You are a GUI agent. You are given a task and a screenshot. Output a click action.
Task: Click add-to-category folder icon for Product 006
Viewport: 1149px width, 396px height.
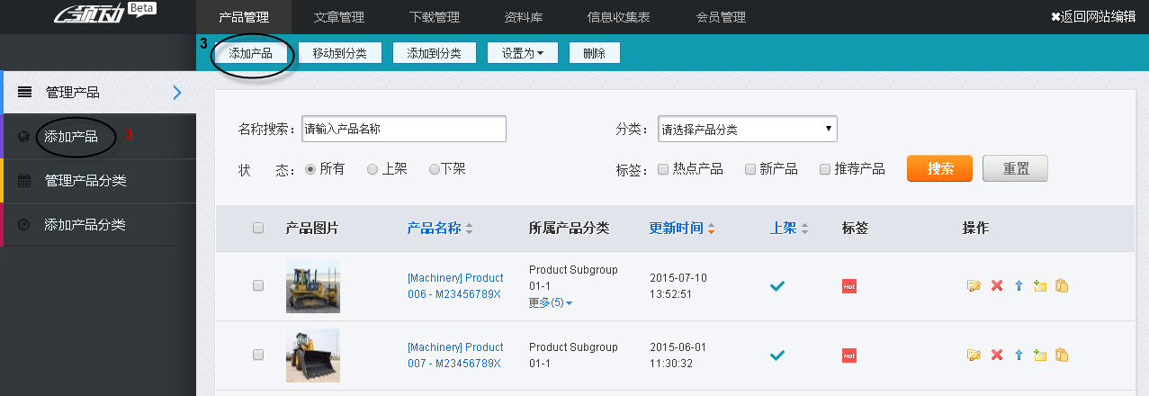pos(1040,286)
